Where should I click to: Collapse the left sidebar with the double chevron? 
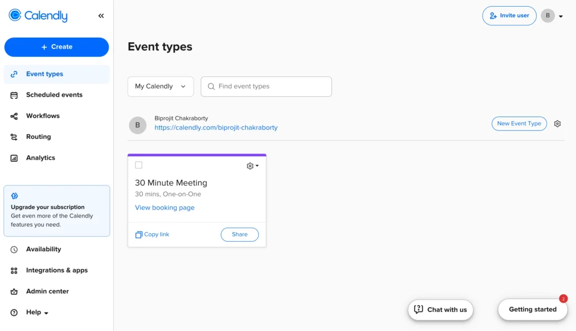101,16
